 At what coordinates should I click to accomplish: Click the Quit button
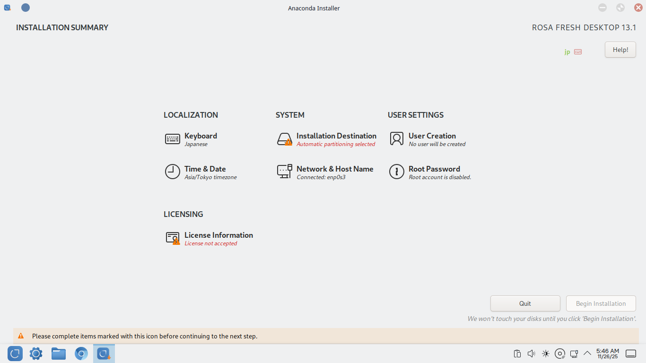(525, 303)
